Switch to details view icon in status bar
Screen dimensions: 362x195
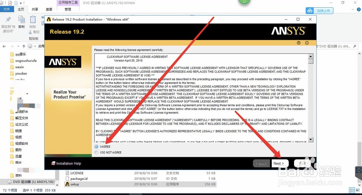[x=352, y=190]
